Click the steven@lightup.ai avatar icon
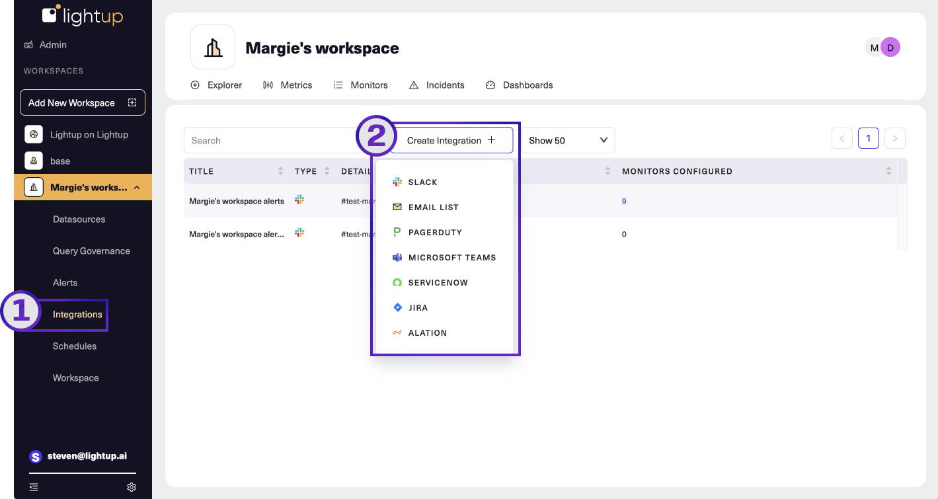Image resolution: width=938 pixels, height=499 pixels. 36,457
